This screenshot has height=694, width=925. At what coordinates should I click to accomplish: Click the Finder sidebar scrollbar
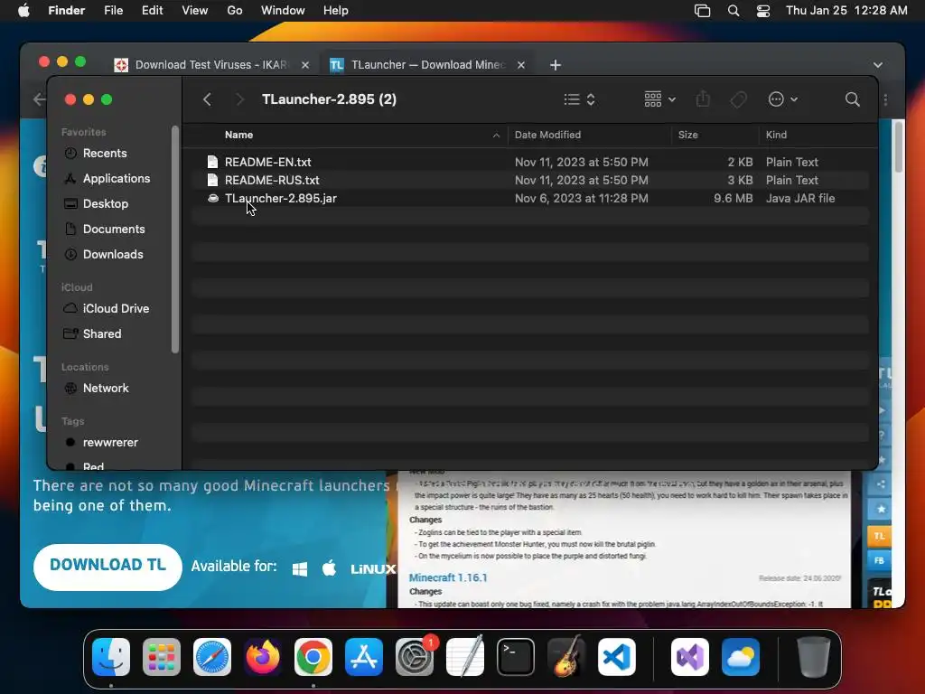click(x=174, y=239)
